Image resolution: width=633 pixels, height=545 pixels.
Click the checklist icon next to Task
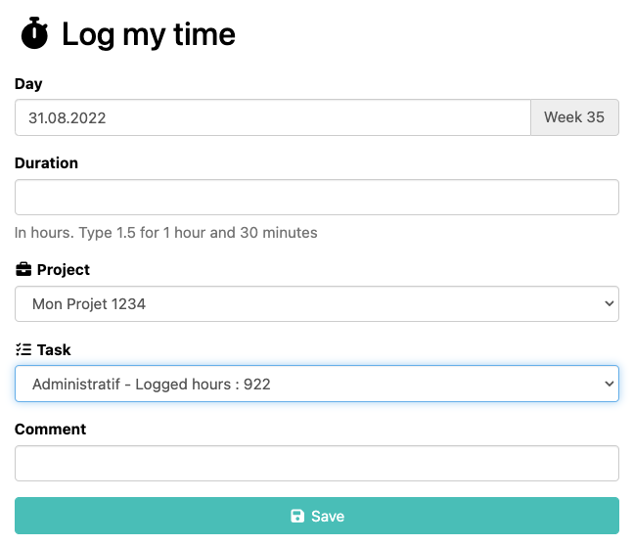(x=23, y=349)
